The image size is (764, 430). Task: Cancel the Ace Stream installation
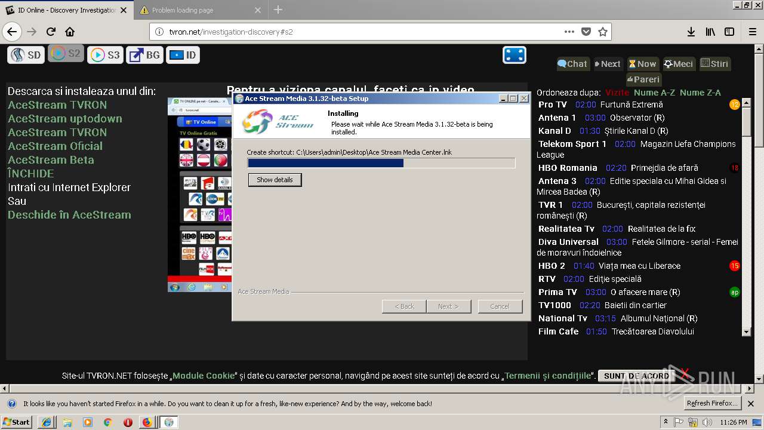500,306
